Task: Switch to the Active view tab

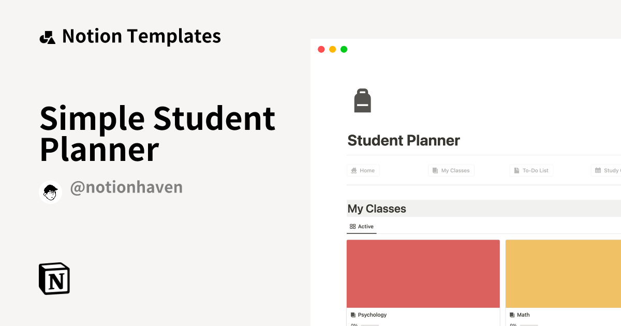Action: [x=361, y=227]
